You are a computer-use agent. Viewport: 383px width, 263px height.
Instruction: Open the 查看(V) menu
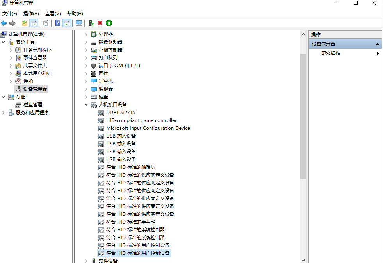53,14
